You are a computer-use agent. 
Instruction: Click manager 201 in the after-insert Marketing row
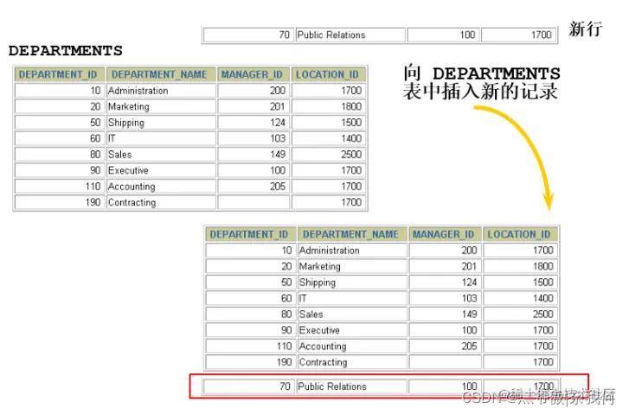click(469, 266)
